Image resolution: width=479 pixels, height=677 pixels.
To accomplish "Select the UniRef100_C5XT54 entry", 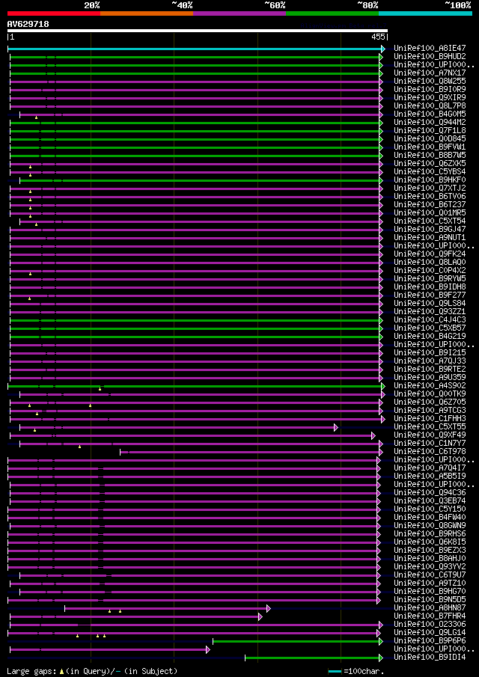I will (x=430, y=221).
